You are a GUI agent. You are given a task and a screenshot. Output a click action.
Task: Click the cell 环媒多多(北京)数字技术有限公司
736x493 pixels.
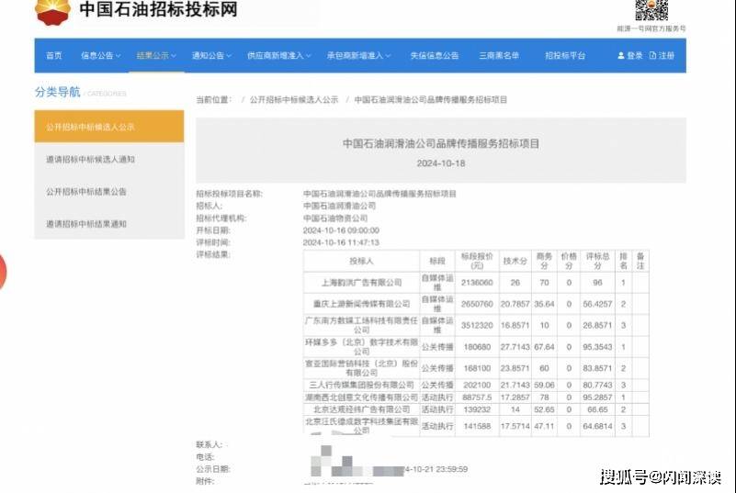pos(361,347)
